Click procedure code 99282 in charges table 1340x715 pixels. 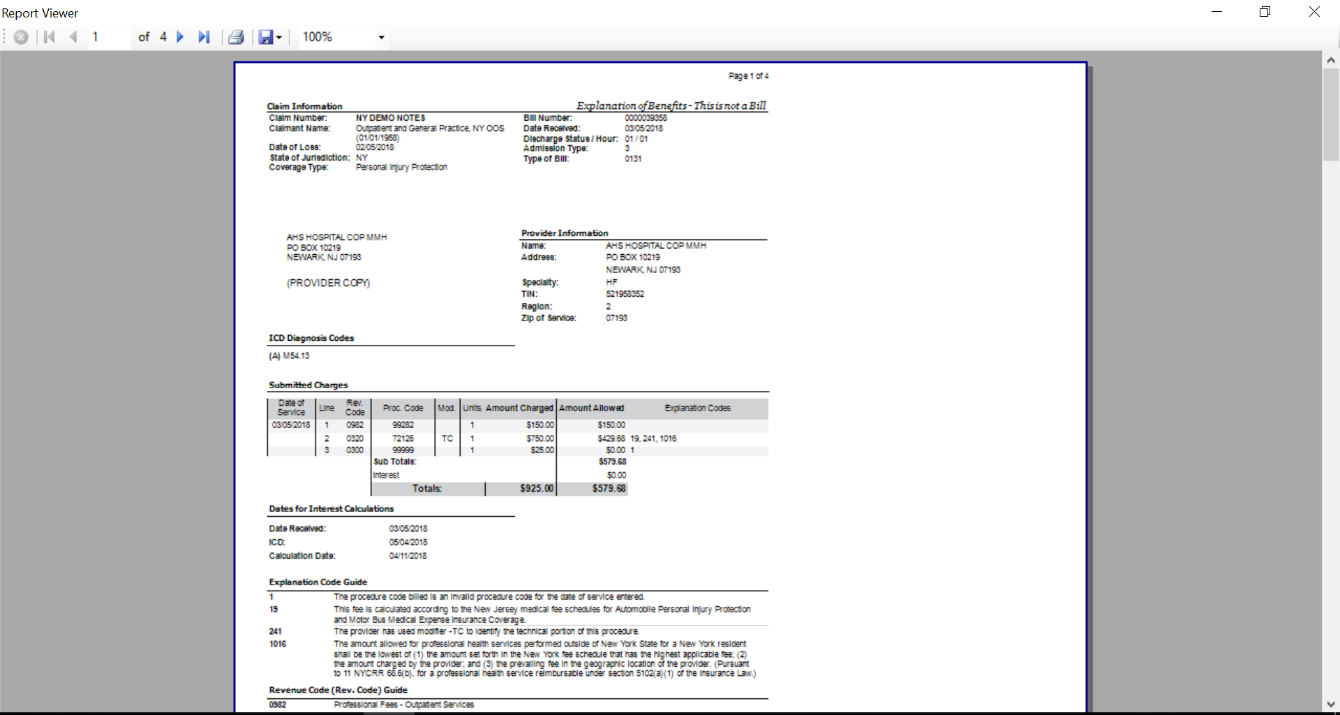tap(403, 425)
